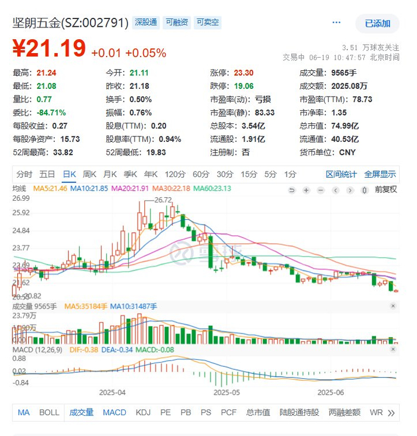Enable the PE indicator
417x436 pixels.
166,413
